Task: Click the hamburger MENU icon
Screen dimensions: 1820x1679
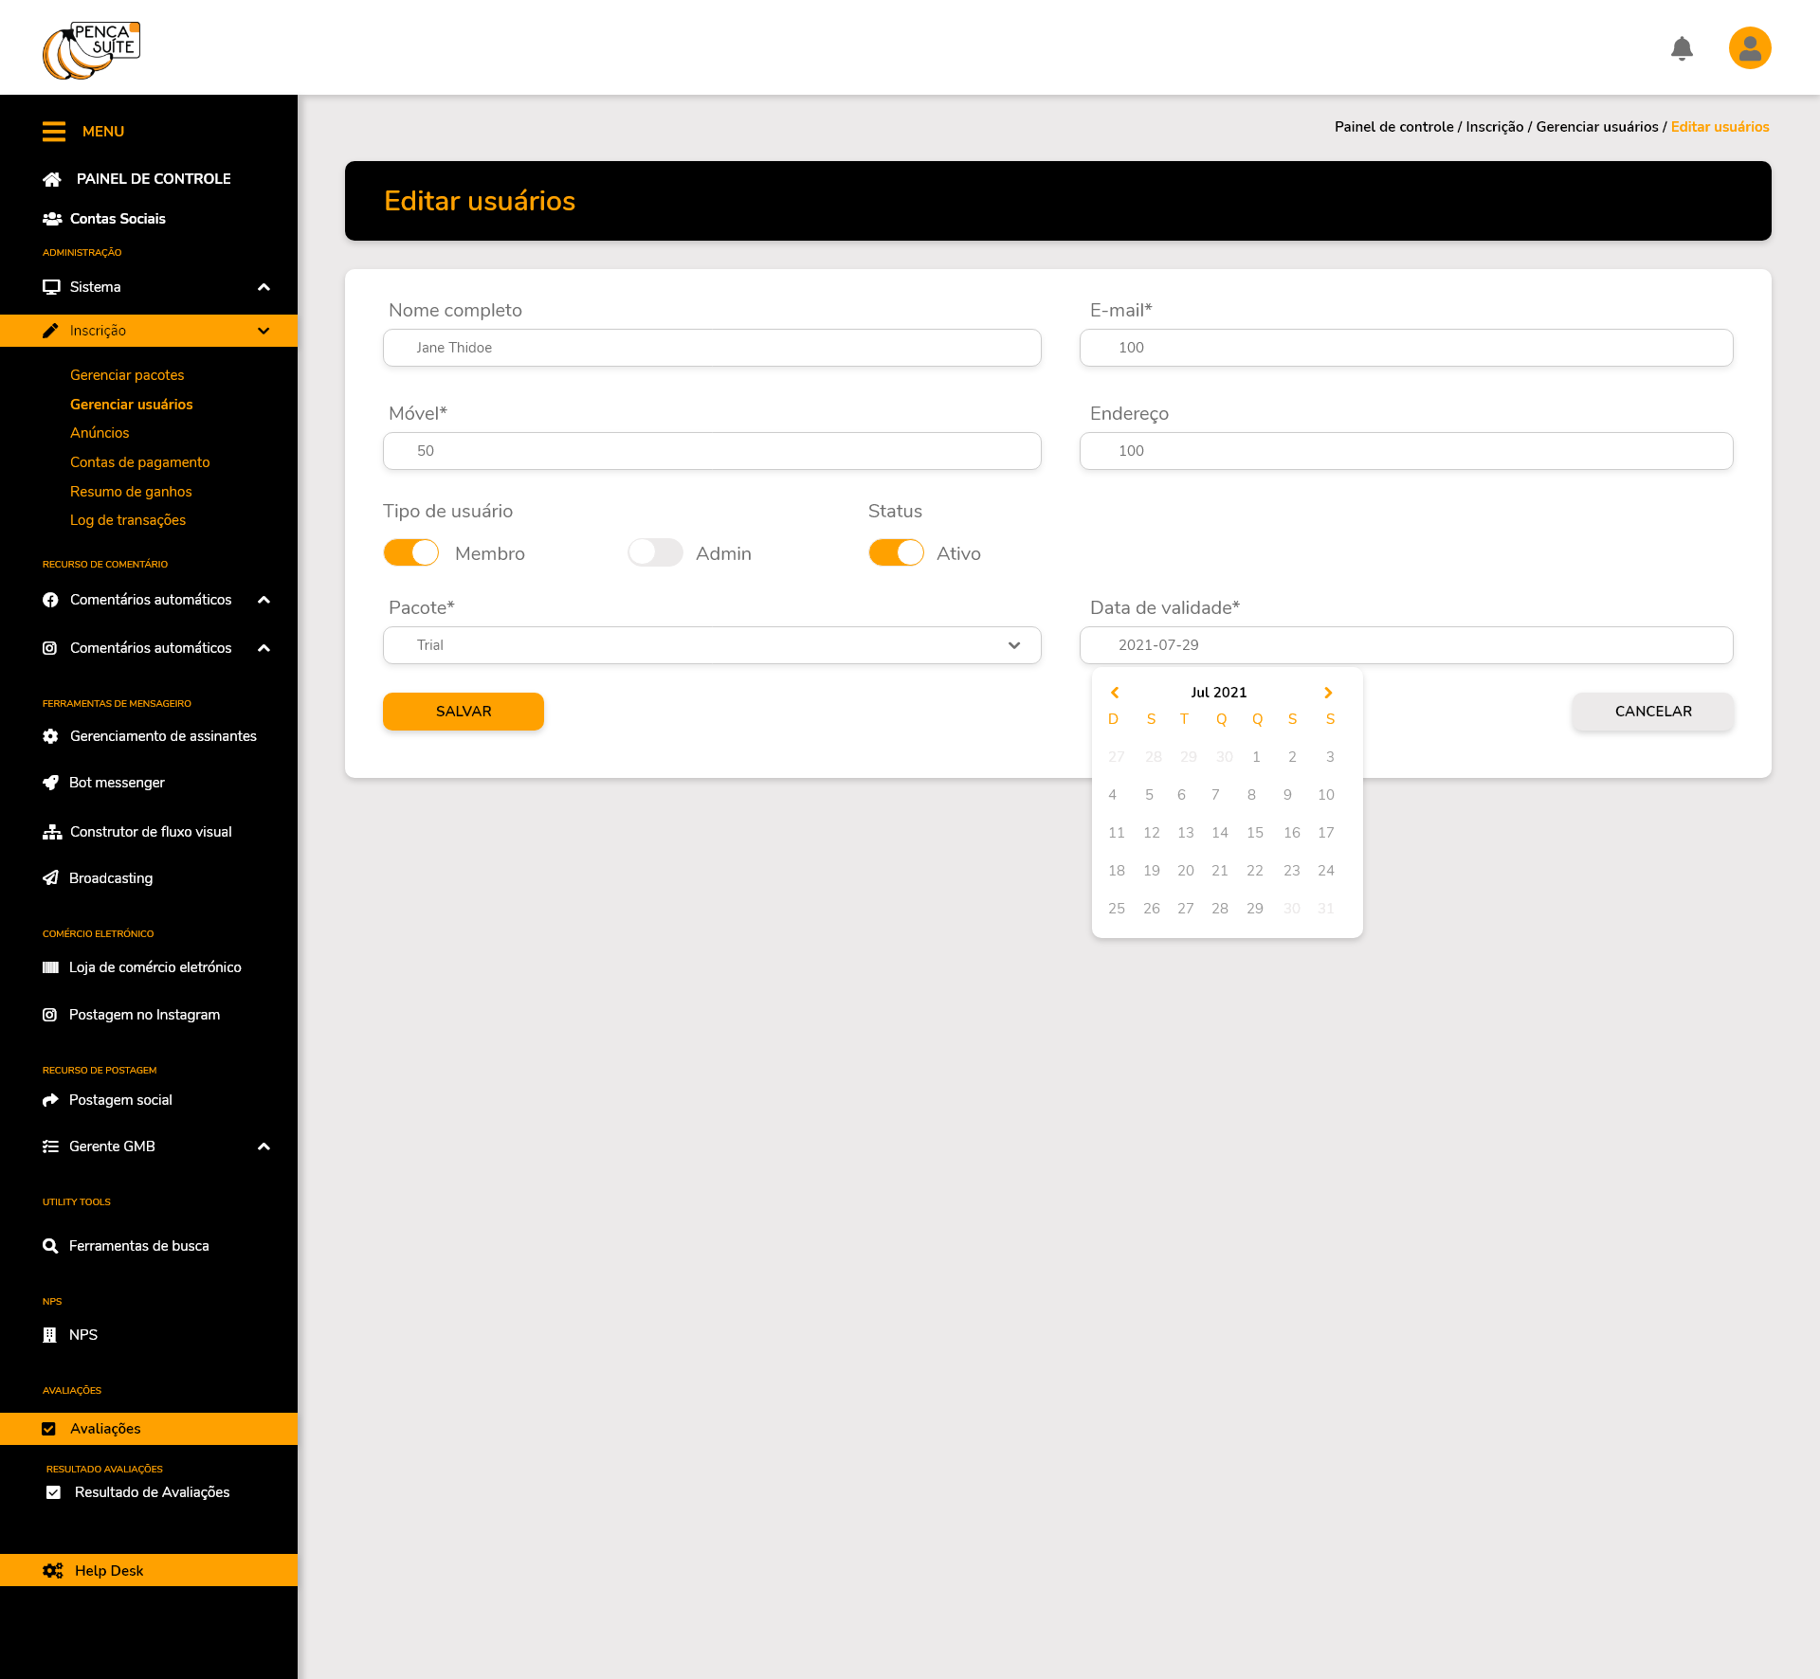Action: 54,132
